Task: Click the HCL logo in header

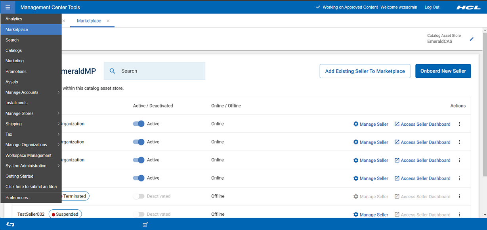Action: 468,8
